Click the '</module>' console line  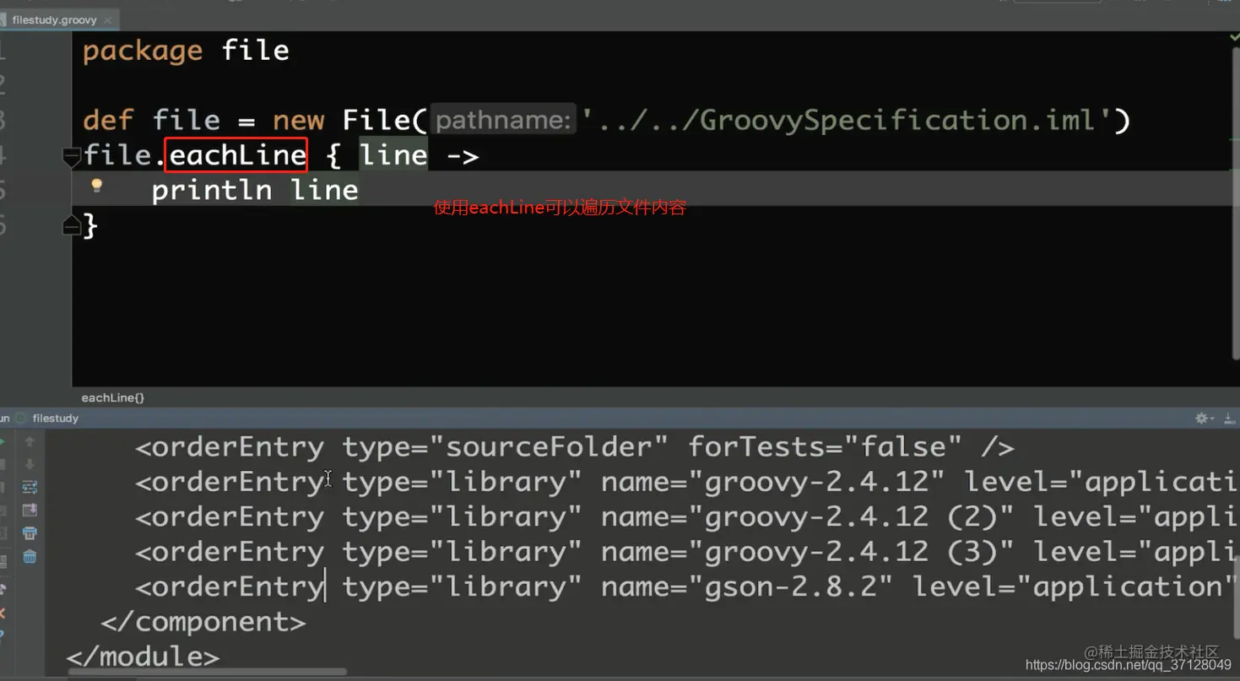coord(143,657)
